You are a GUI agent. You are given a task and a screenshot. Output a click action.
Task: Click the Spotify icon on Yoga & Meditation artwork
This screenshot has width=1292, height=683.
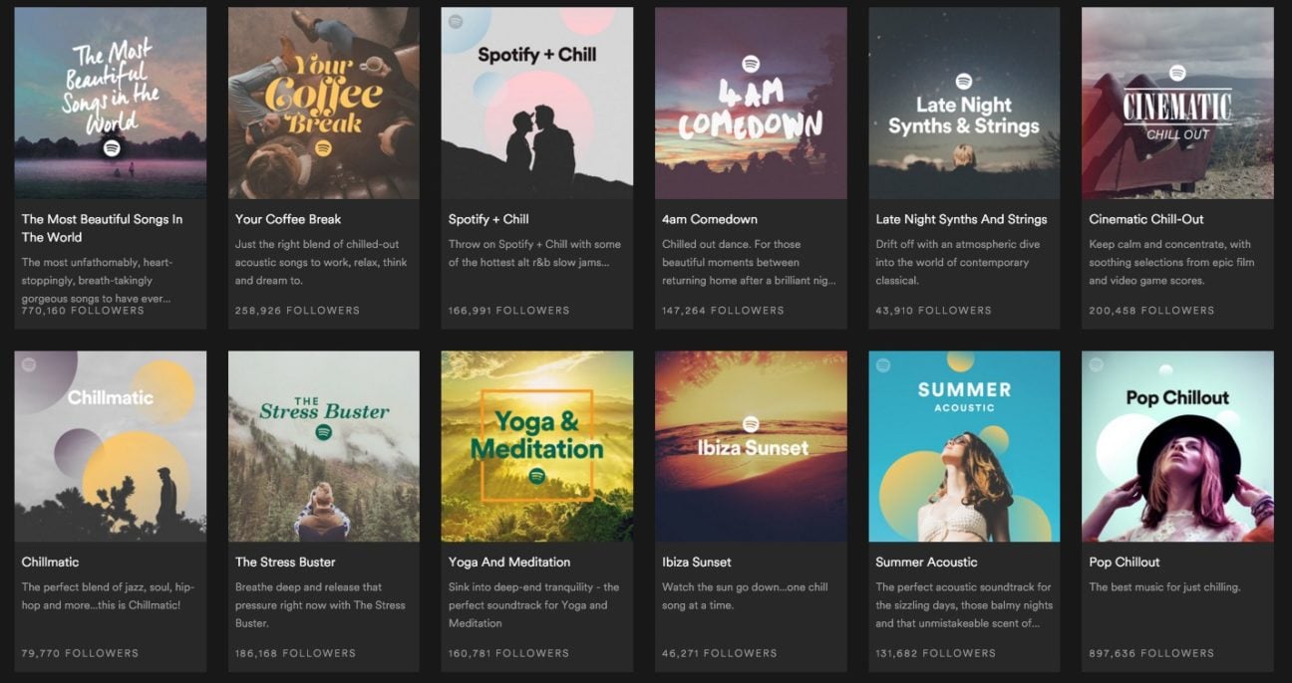(536, 476)
